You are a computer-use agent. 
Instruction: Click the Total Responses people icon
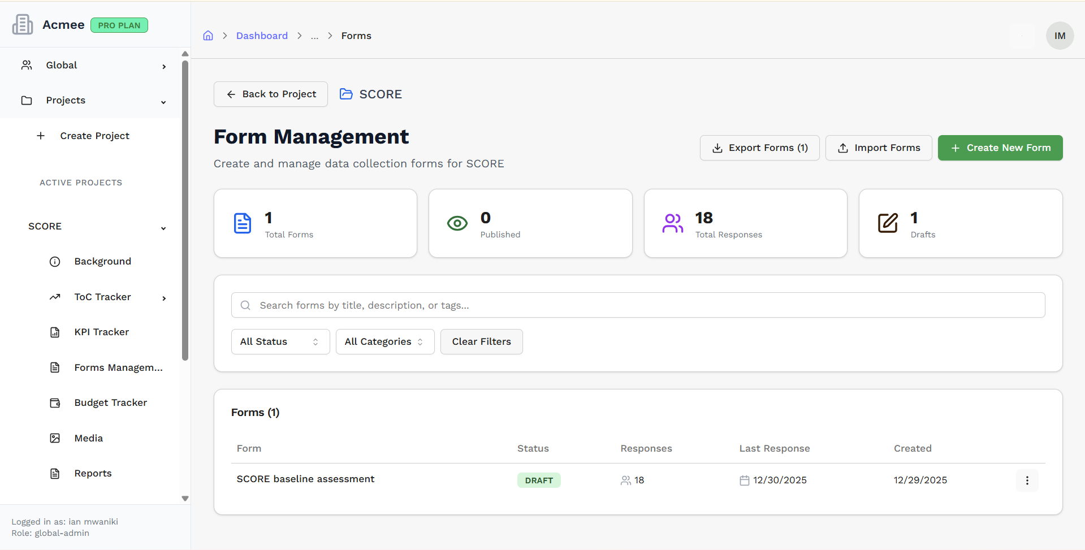click(673, 223)
